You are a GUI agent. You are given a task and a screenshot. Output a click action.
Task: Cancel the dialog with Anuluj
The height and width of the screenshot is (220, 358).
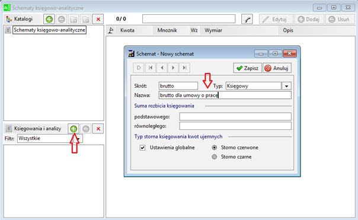coord(277,68)
